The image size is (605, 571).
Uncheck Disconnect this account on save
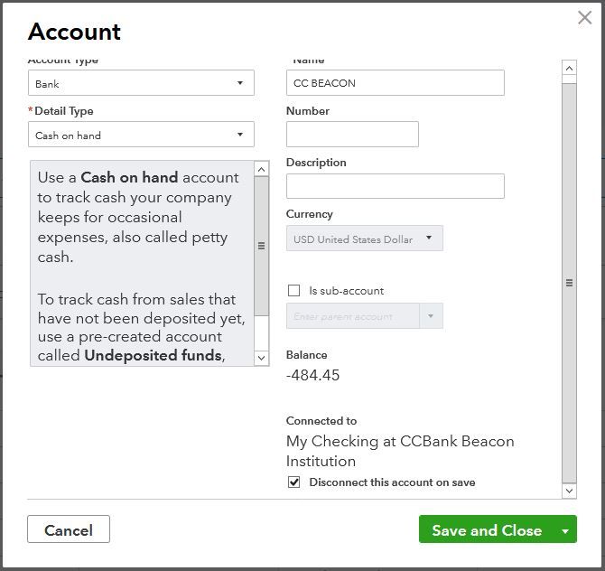pos(293,482)
